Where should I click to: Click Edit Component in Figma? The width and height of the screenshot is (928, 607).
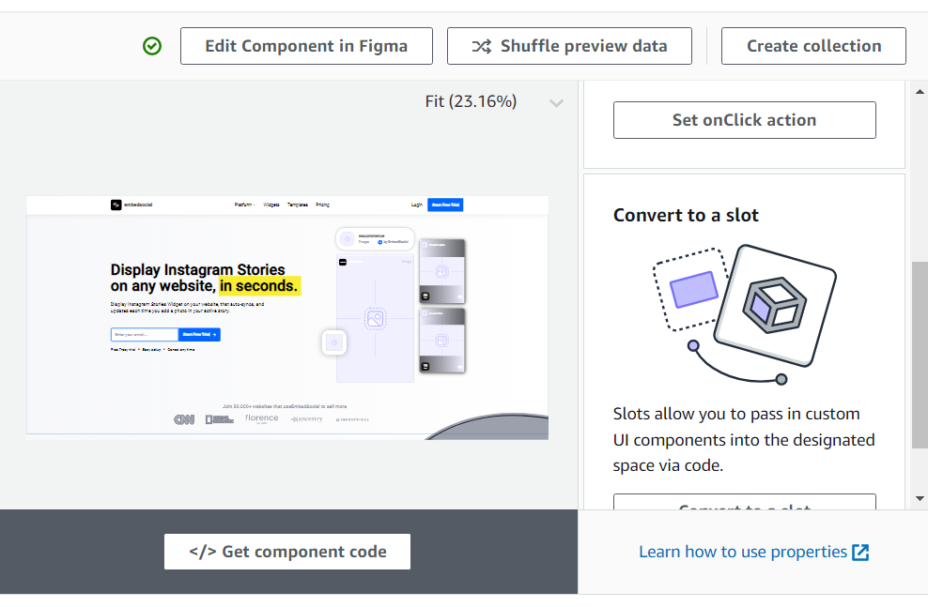(306, 45)
